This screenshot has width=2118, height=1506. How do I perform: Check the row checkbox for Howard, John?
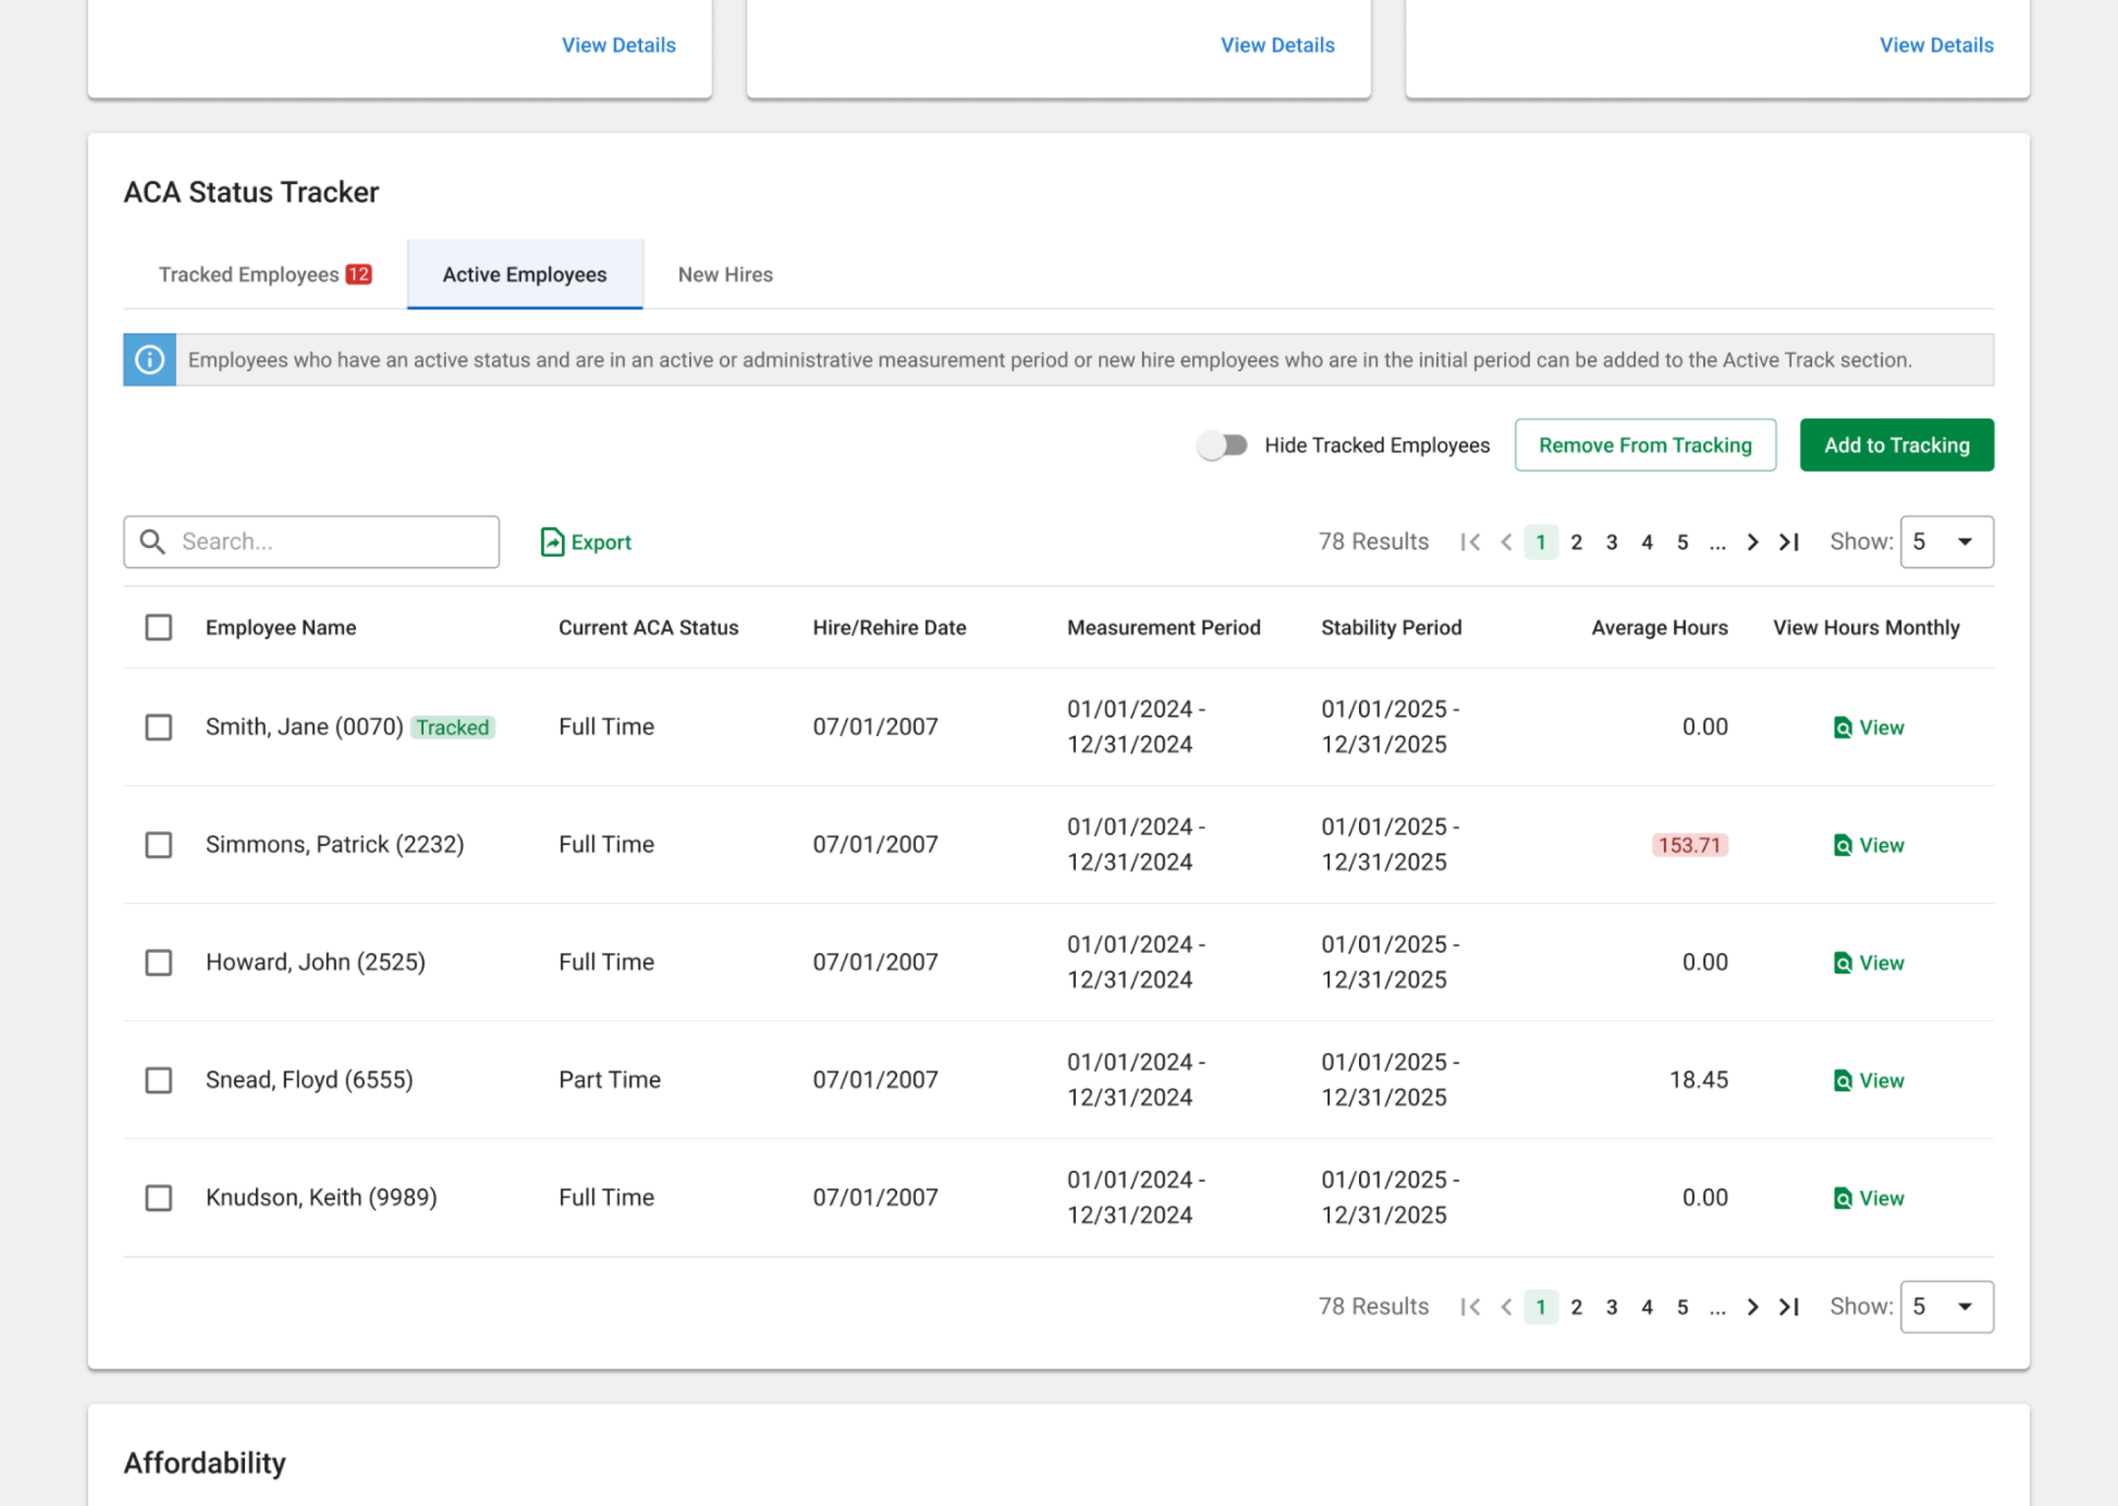tap(158, 962)
